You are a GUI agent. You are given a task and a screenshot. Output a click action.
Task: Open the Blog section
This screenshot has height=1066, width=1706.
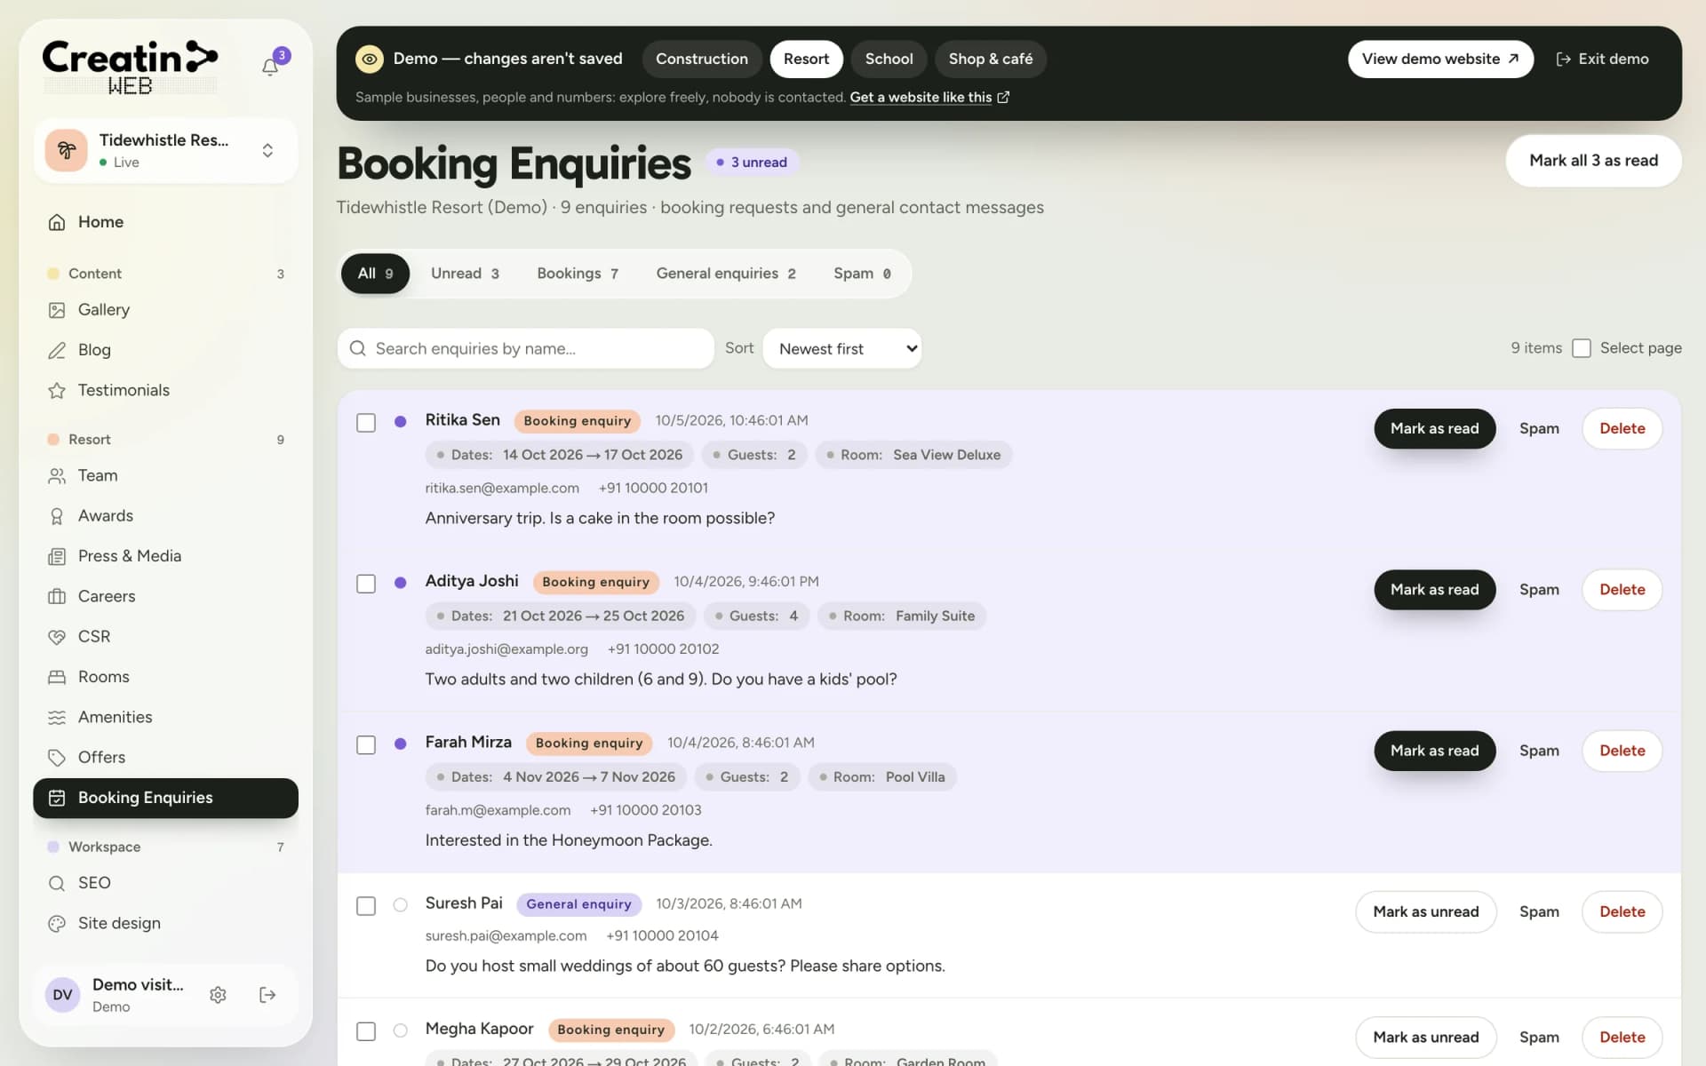[x=165, y=350]
